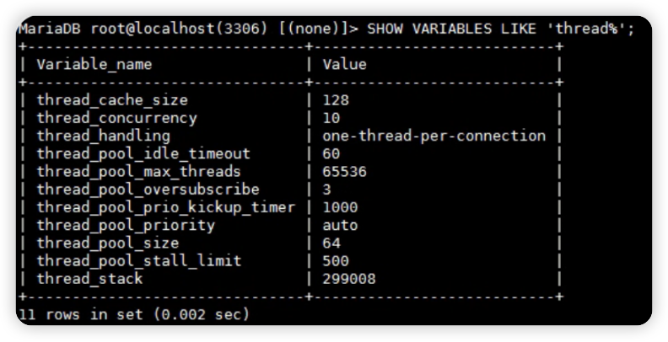
Task: Click the thread_stack value 299008
Action: click(348, 279)
